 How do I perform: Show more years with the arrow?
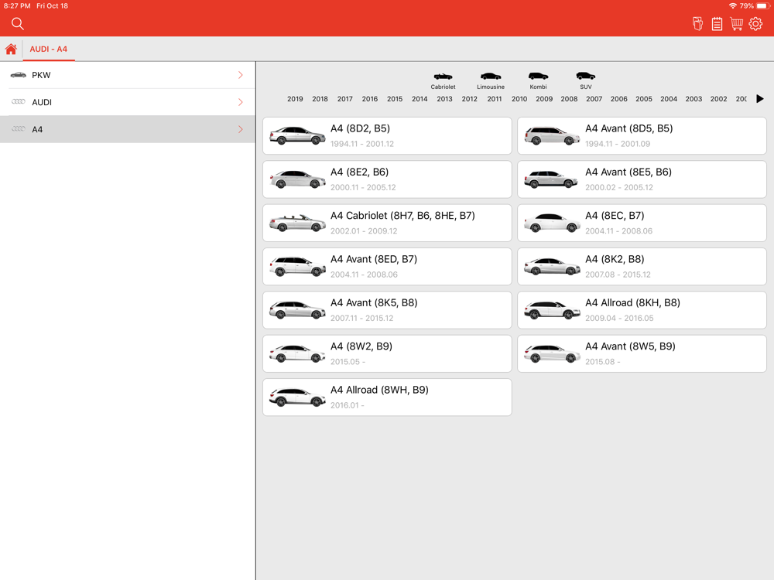[760, 99]
